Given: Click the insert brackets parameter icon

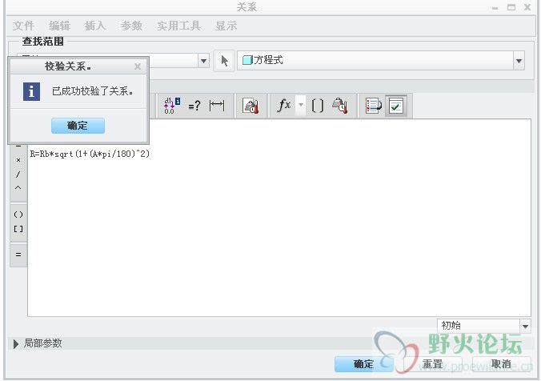Looking at the screenshot, I should 318,106.
